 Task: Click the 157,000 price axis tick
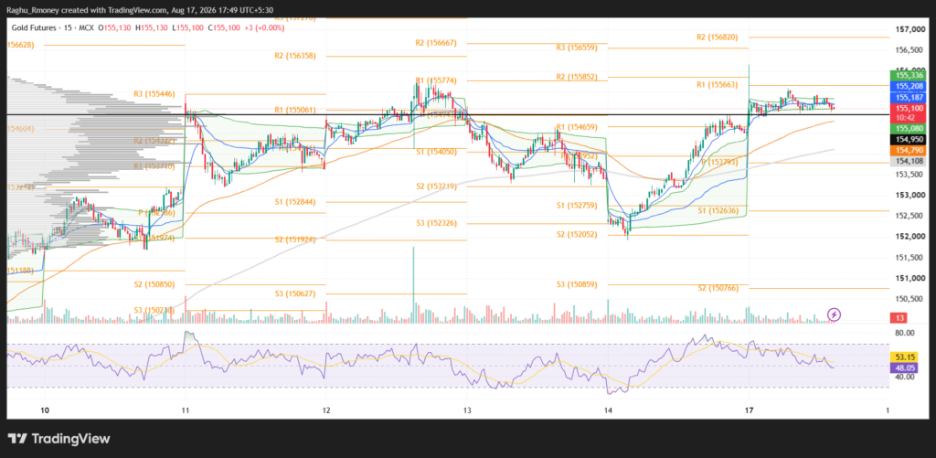pyautogui.click(x=909, y=29)
